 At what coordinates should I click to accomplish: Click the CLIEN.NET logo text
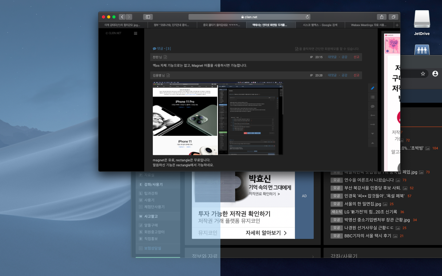pyautogui.click(x=113, y=33)
